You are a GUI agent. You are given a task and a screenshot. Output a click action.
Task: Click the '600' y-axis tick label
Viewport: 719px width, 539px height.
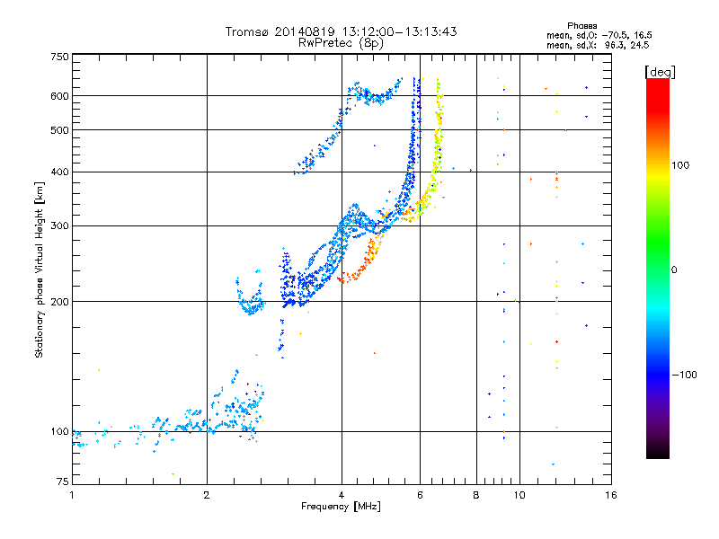click(59, 96)
